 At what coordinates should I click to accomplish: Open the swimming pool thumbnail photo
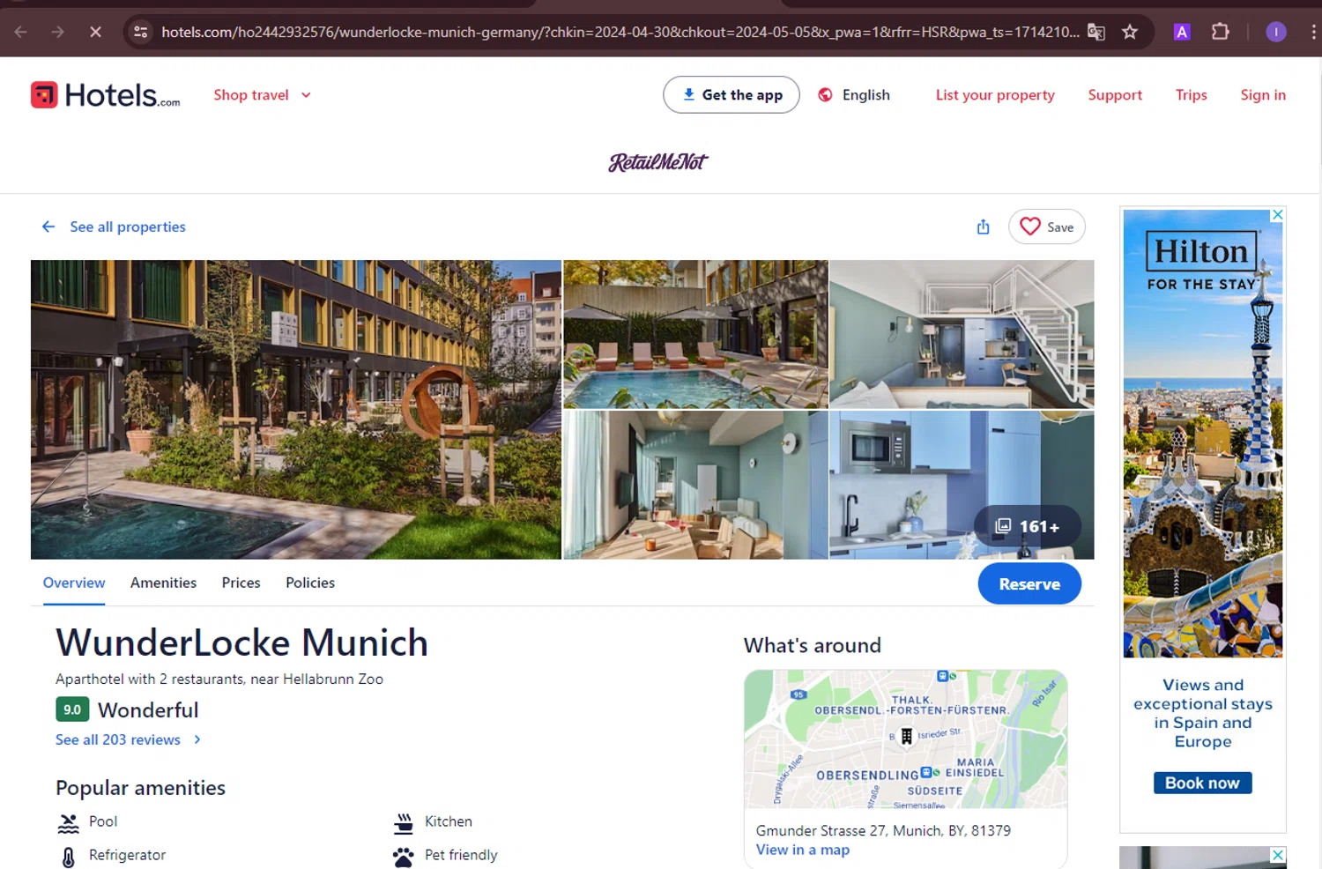pos(695,334)
